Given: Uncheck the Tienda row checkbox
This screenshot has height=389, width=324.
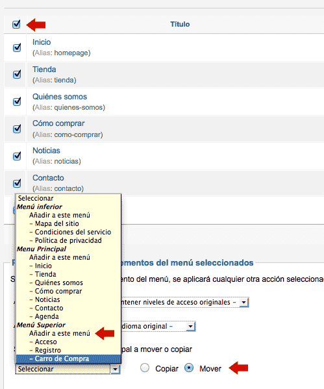Looking at the screenshot, I should point(17,74).
